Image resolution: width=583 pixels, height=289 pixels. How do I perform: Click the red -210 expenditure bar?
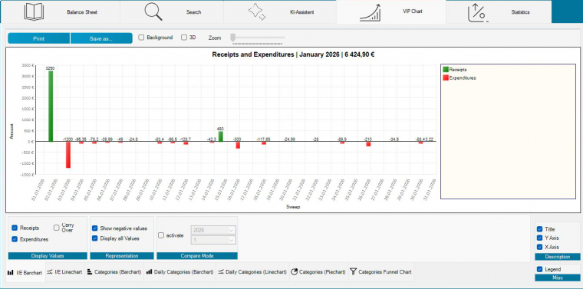tap(368, 144)
